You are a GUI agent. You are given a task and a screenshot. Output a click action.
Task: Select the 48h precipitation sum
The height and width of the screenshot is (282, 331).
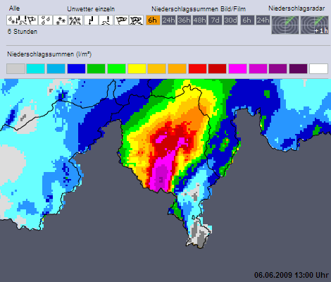pyautogui.click(x=199, y=20)
